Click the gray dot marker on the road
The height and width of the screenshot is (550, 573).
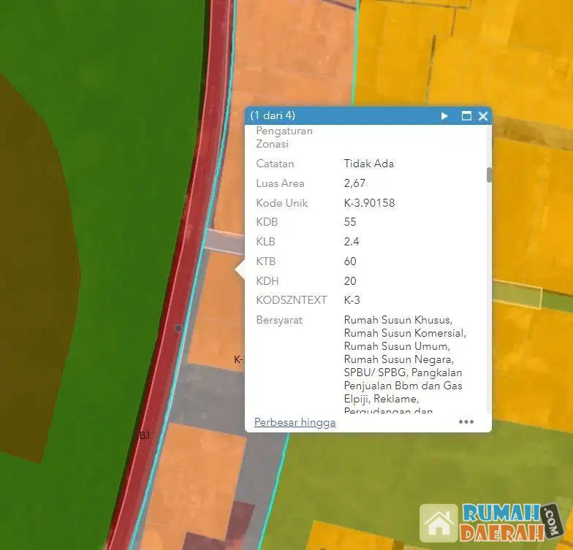click(x=178, y=329)
